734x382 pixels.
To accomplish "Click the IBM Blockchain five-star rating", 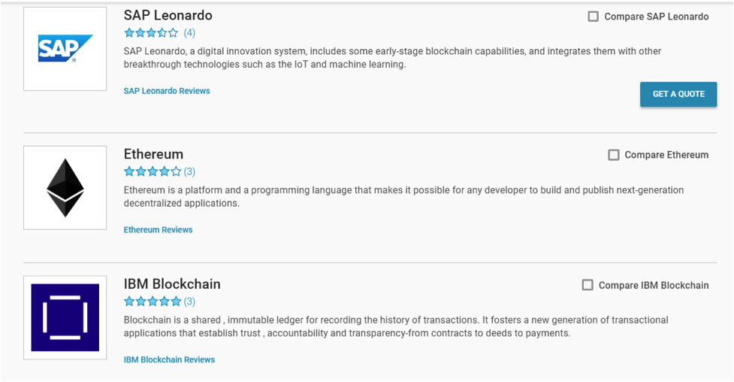I will [153, 302].
